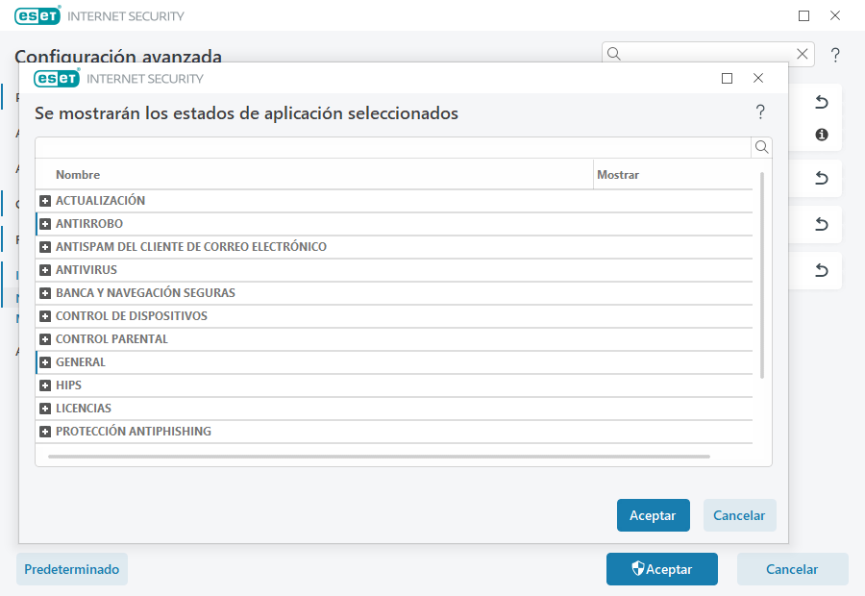The width and height of the screenshot is (865, 596).
Task: Expand the LICENCIAS category
Action: click(x=45, y=409)
